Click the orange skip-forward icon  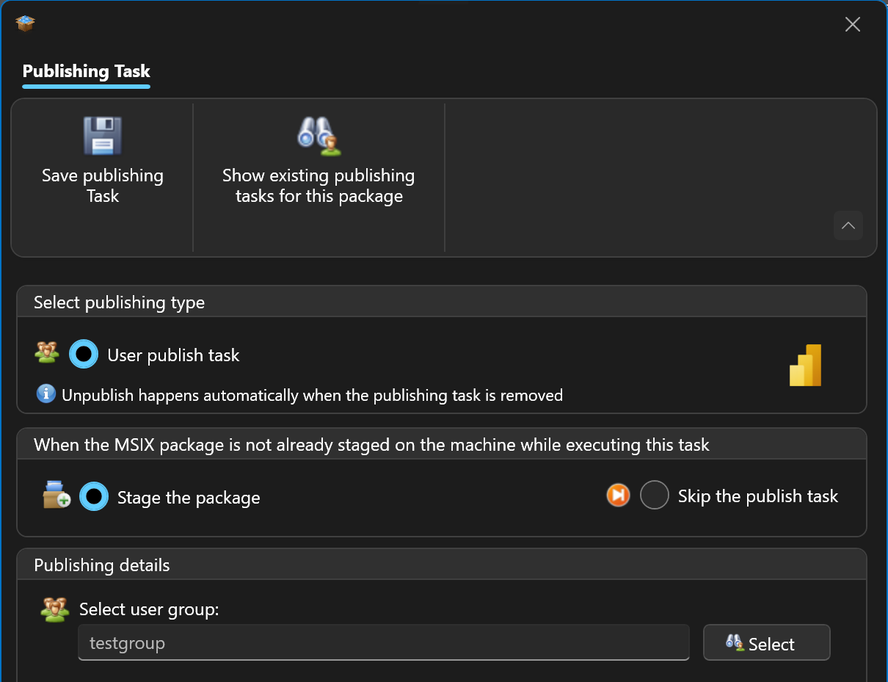click(618, 496)
